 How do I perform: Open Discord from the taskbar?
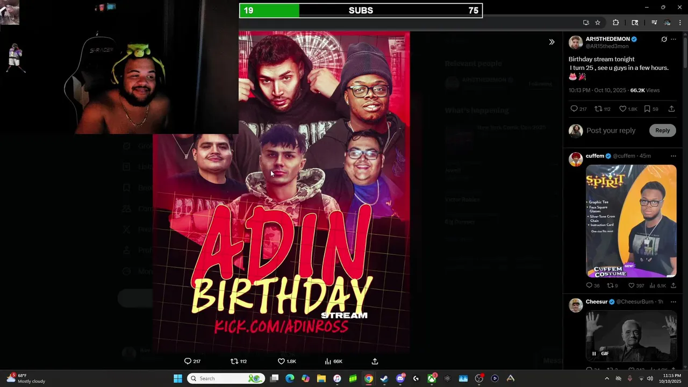[400, 378]
